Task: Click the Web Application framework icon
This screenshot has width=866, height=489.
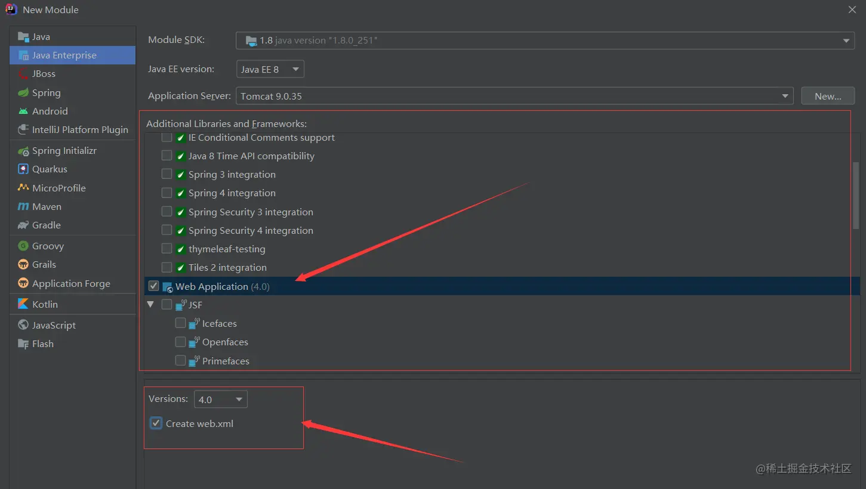Action: click(x=168, y=287)
